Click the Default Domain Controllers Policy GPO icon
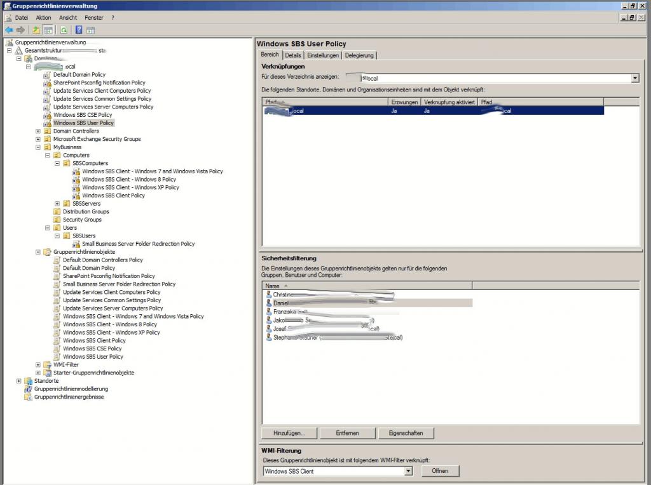651x485 pixels. click(57, 260)
